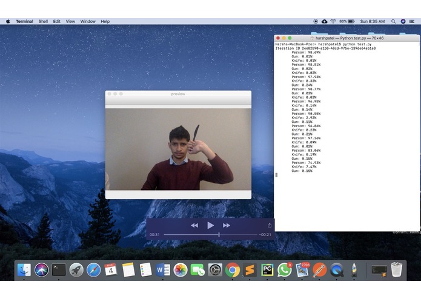Click the fast-forward button in player
The width and height of the screenshot is (421, 299).
[x=227, y=226]
